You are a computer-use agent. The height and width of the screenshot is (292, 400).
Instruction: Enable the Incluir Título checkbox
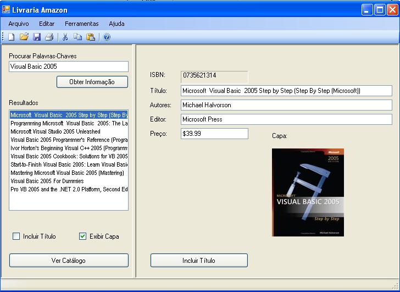[x=16, y=236]
